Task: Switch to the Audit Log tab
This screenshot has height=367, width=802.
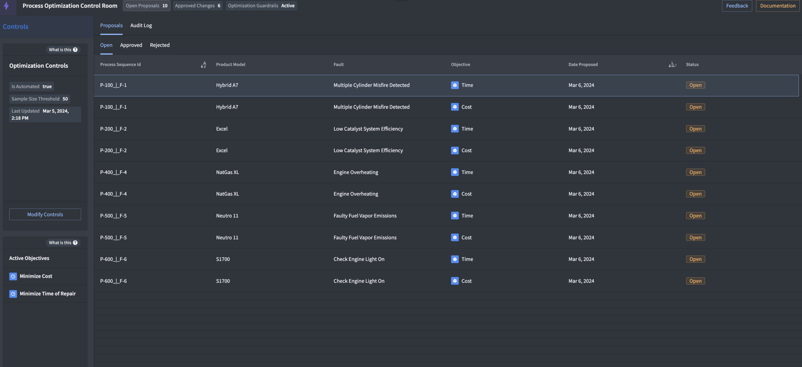Action: pyautogui.click(x=141, y=25)
